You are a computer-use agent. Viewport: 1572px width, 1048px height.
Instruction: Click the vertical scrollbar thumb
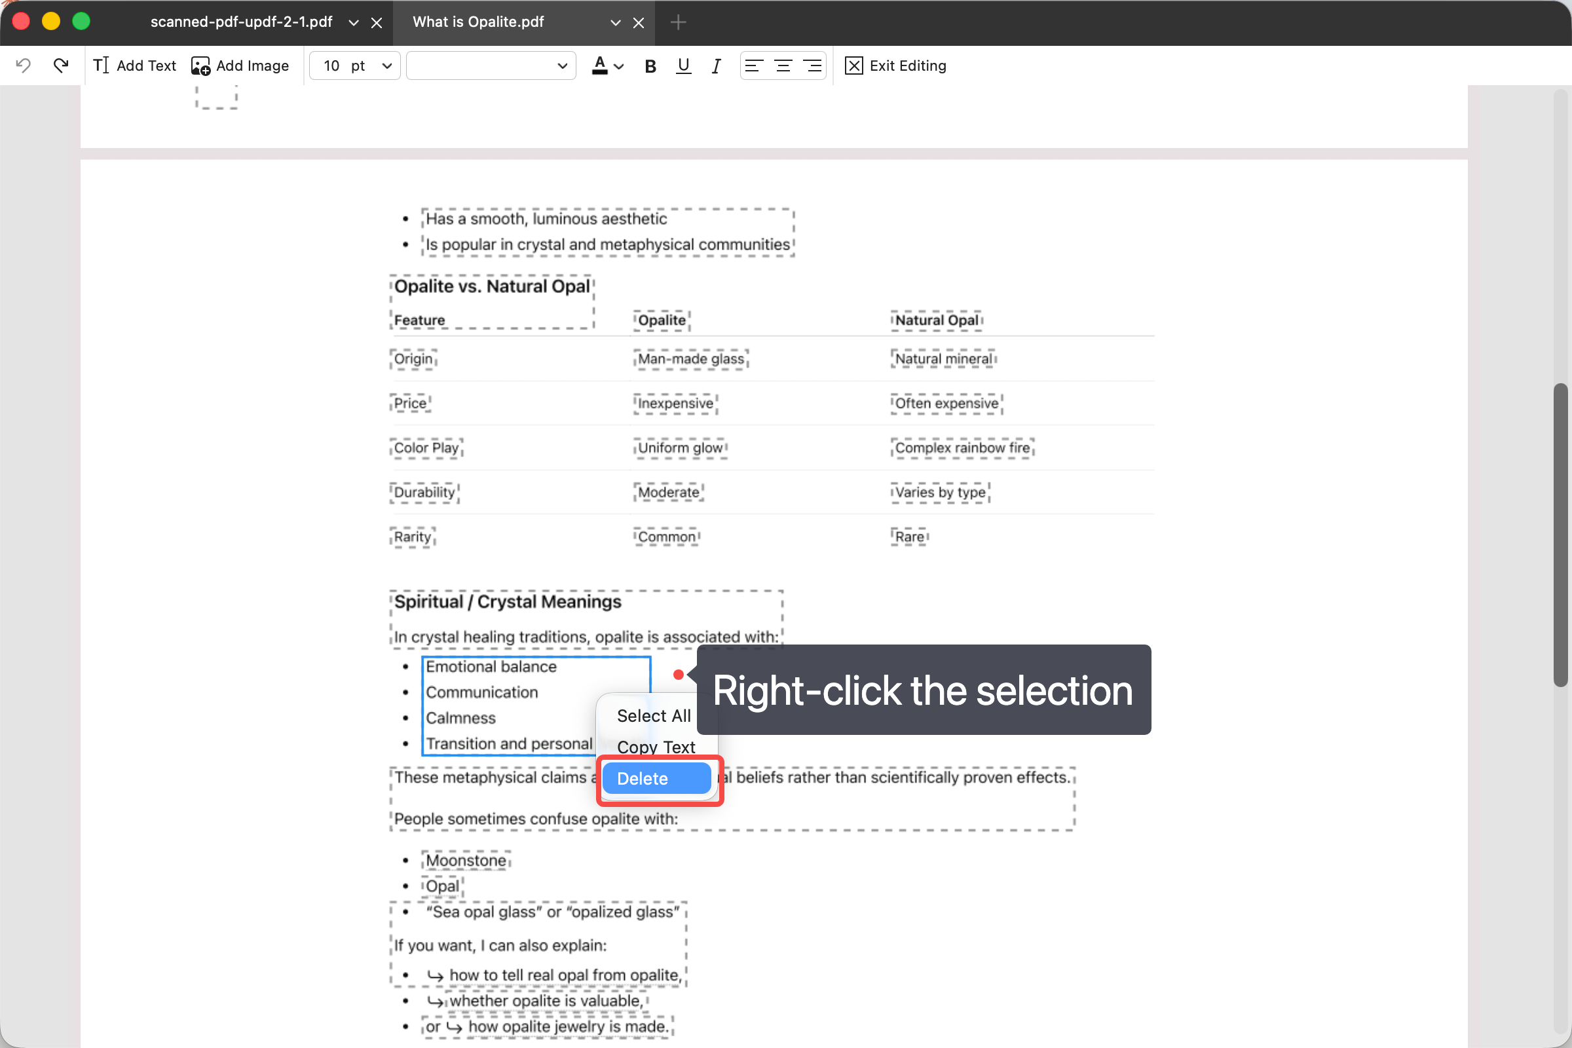click(1561, 534)
